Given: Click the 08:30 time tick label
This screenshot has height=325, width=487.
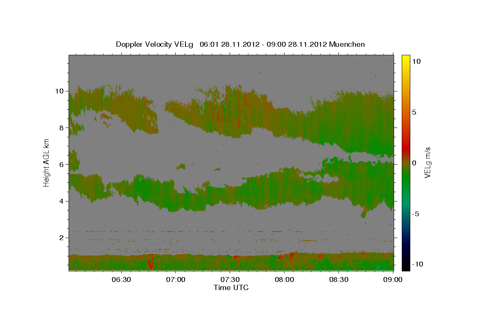Looking at the screenshot, I should click(x=339, y=279).
